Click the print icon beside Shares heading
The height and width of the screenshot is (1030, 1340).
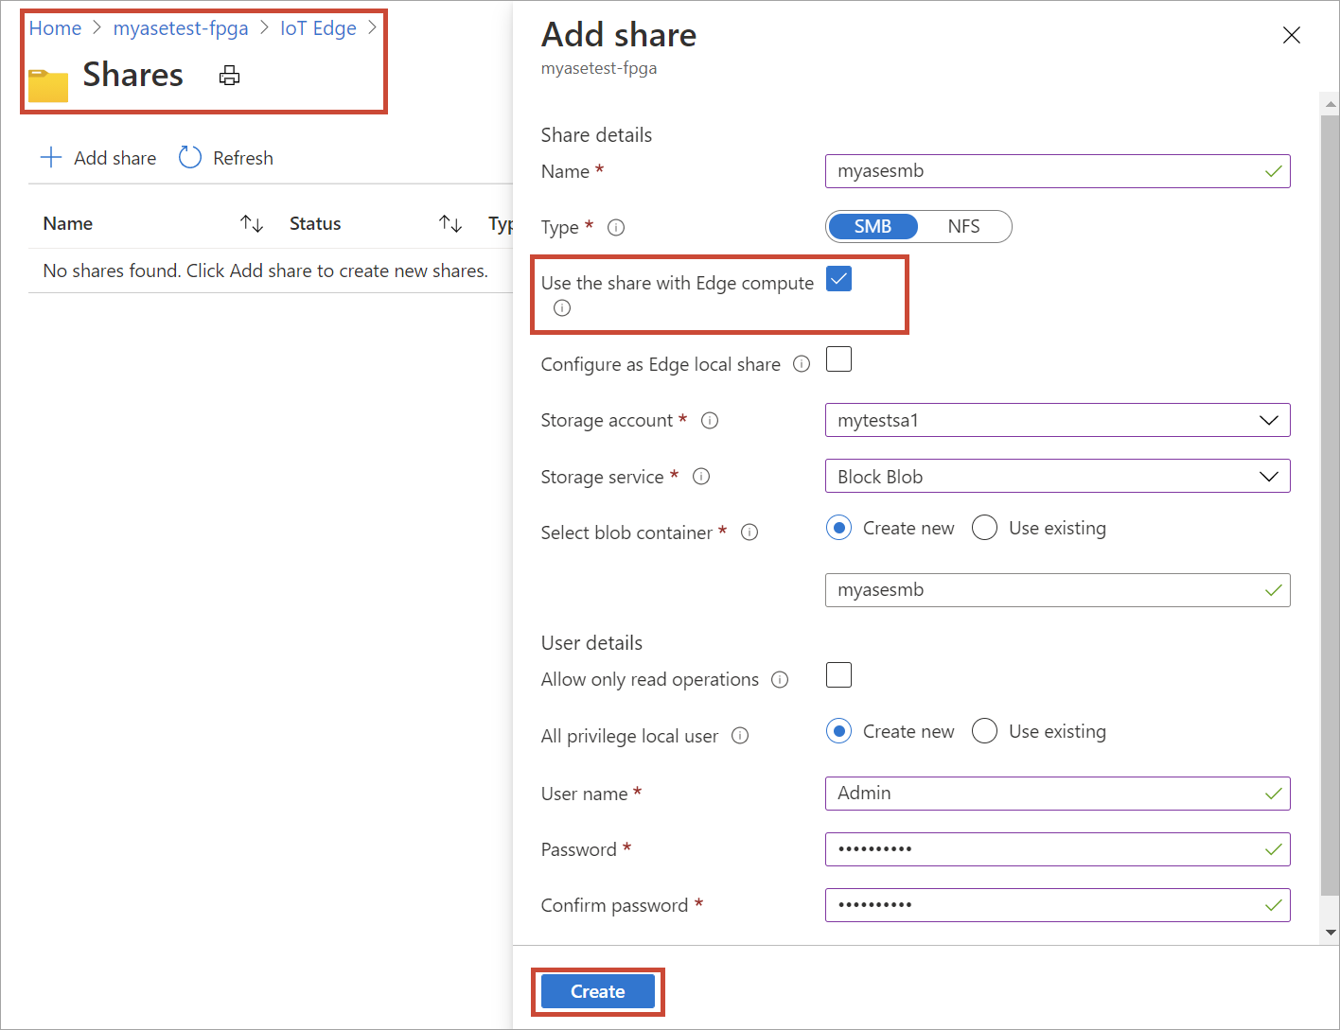pos(229,75)
